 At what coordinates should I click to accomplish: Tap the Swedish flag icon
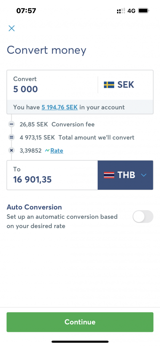click(x=109, y=85)
